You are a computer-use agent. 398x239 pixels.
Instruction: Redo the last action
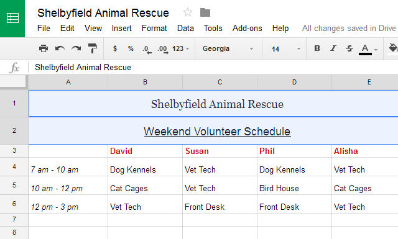point(76,48)
